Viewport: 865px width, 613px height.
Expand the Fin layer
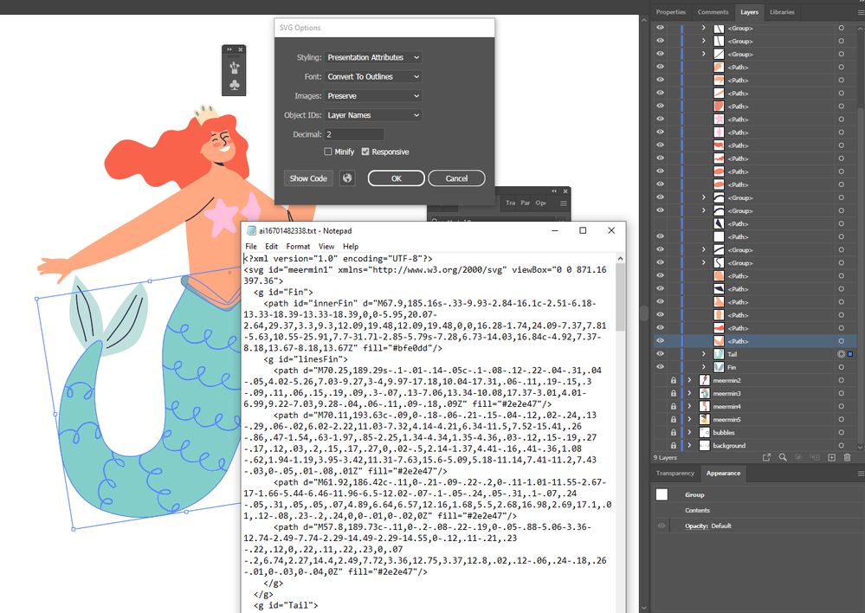click(703, 367)
